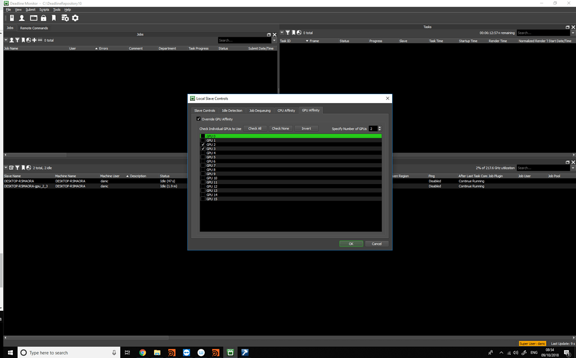
Task: Open the Jobs panel filter dropdown arrow
Action: pos(6,39)
